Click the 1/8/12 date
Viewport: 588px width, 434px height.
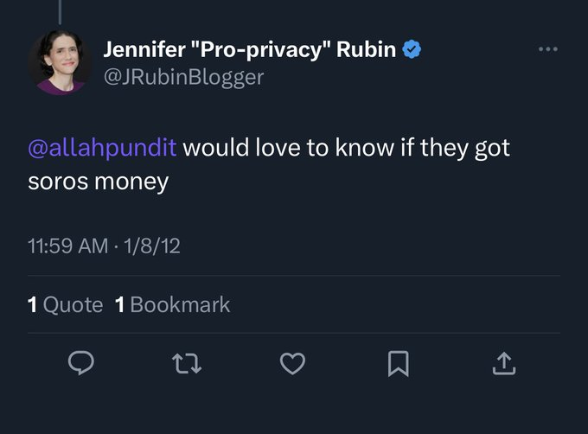click(152, 246)
